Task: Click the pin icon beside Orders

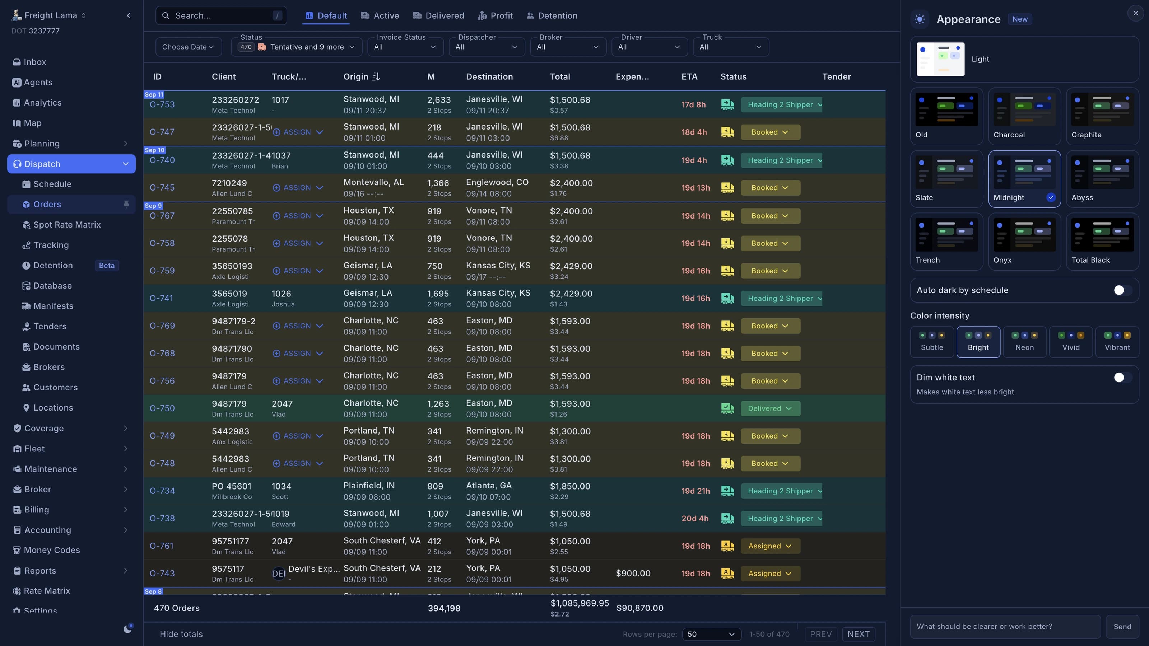Action: 126,204
